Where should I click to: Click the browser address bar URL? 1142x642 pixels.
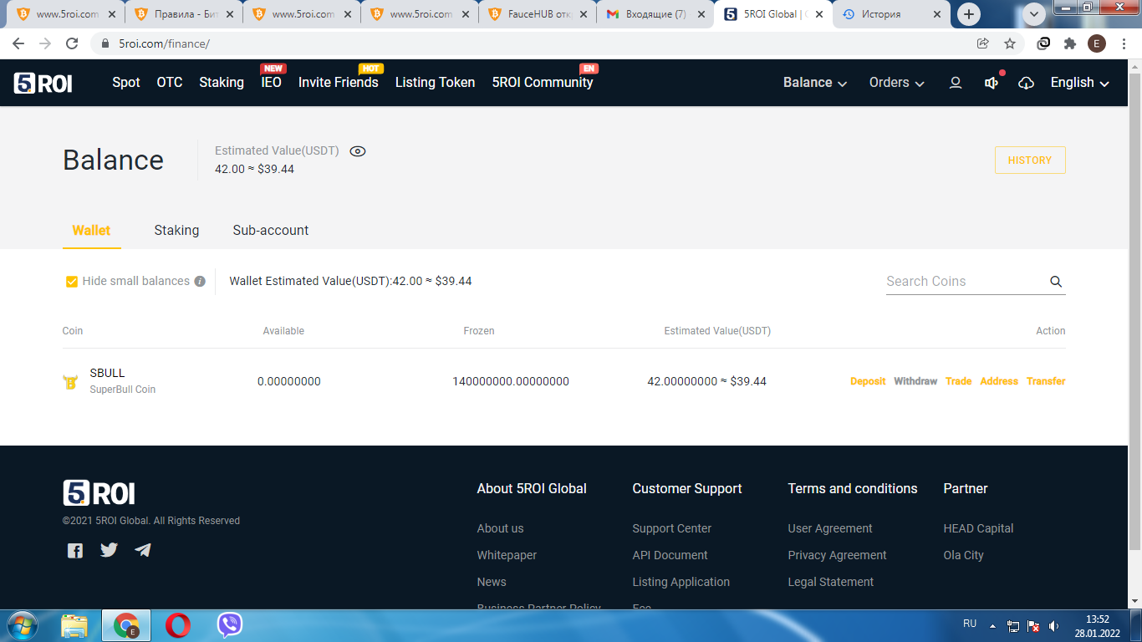[x=164, y=43]
